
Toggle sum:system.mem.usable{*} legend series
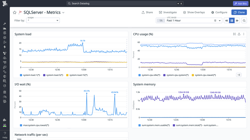(x=154, y=125)
